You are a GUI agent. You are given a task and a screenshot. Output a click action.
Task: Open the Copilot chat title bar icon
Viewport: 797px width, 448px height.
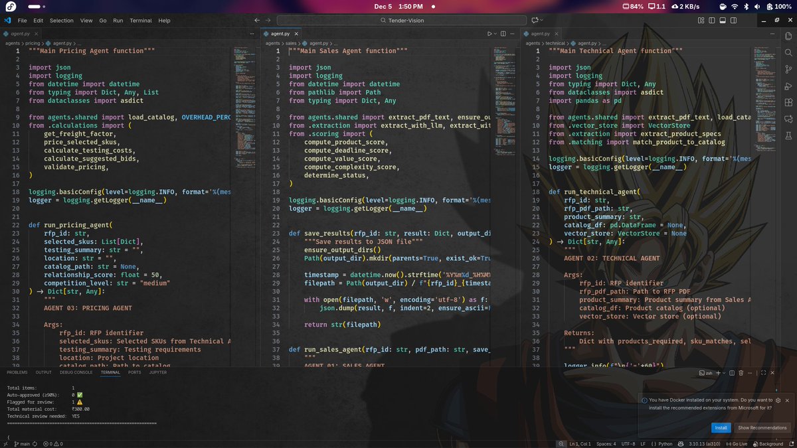(535, 21)
